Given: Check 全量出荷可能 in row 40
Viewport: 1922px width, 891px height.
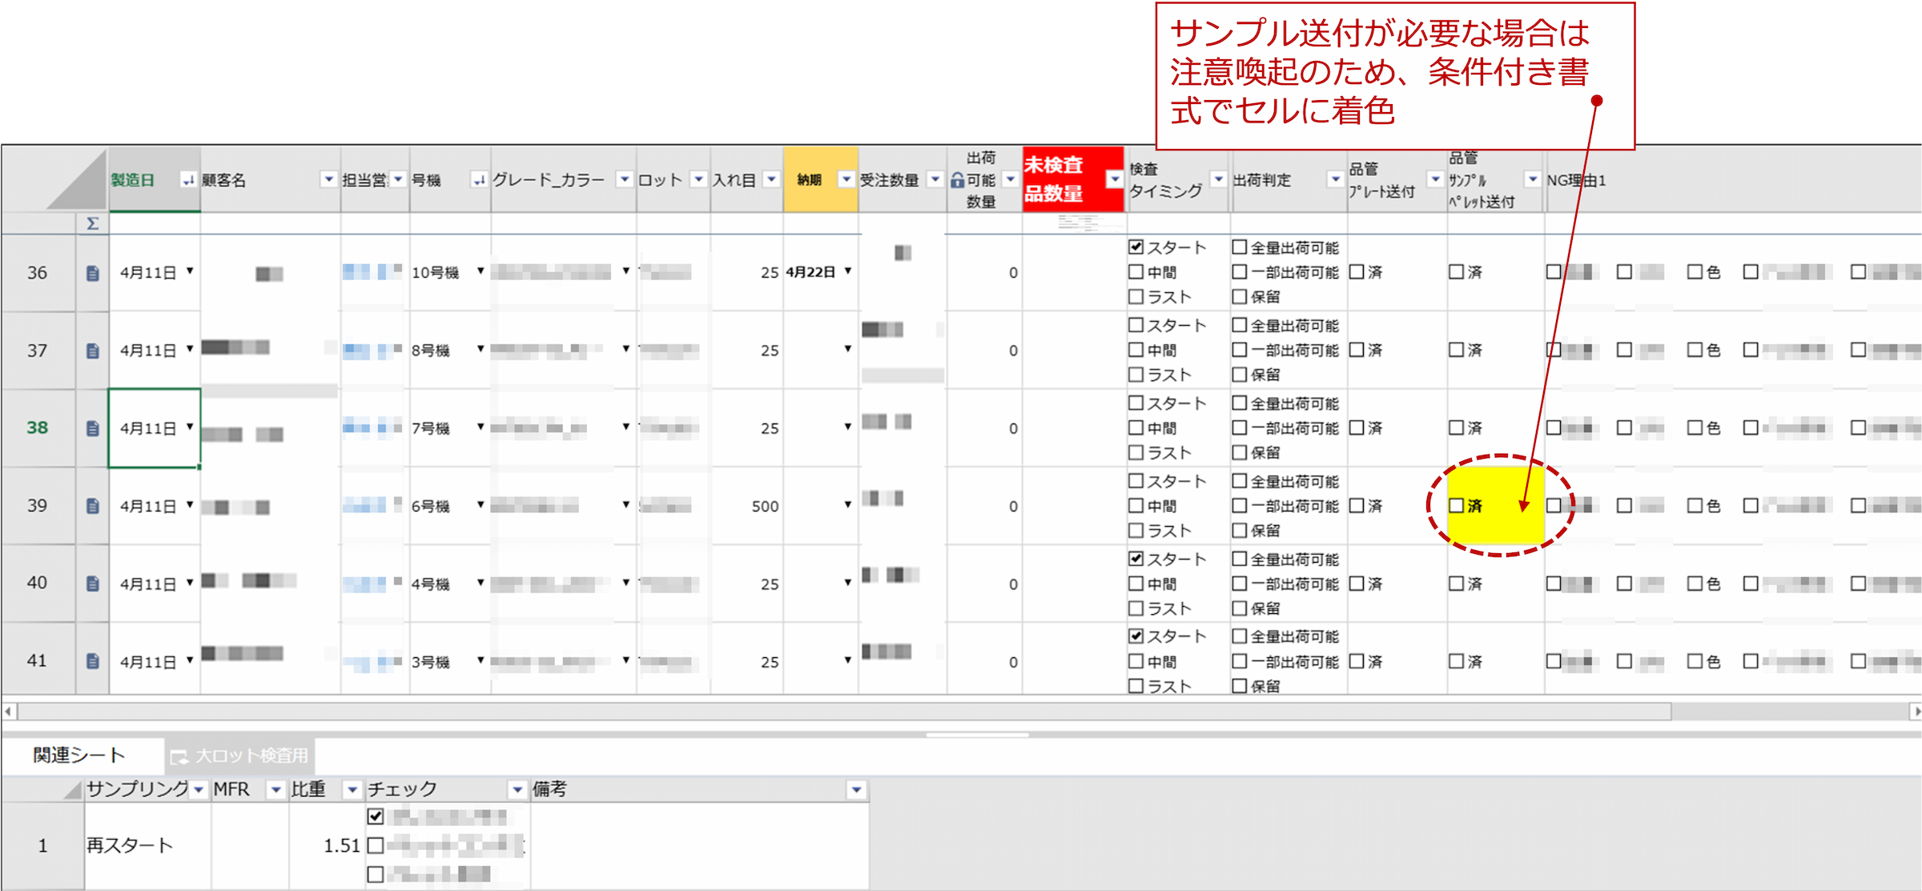Looking at the screenshot, I should click(x=1240, y=559).
